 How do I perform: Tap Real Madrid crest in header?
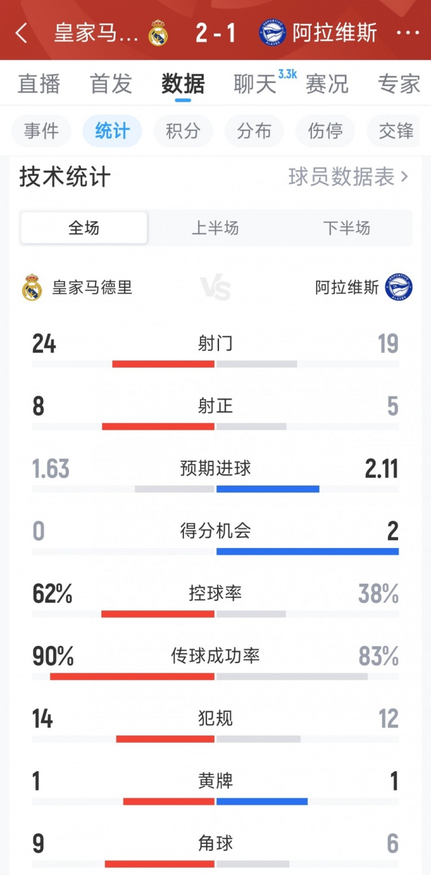click(158, 33)
